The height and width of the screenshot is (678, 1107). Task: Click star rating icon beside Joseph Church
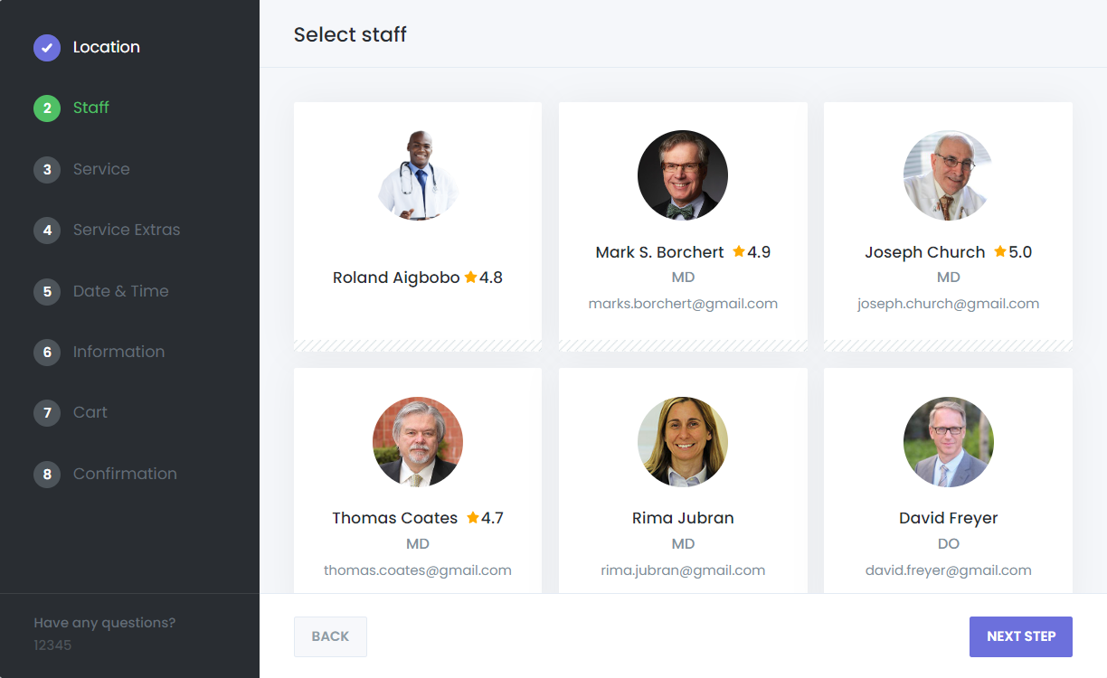coord(999,251)
